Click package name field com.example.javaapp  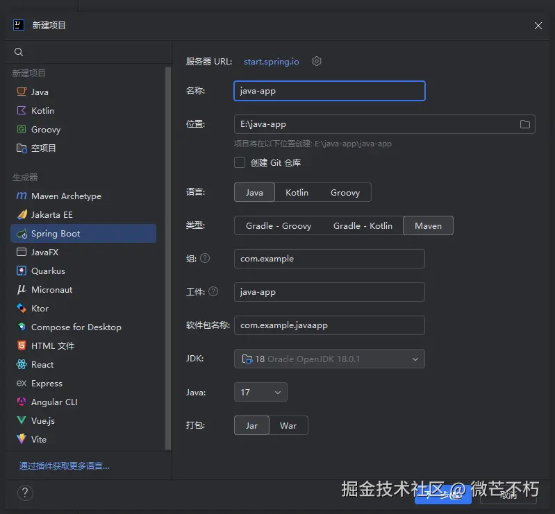pos(329,325)
